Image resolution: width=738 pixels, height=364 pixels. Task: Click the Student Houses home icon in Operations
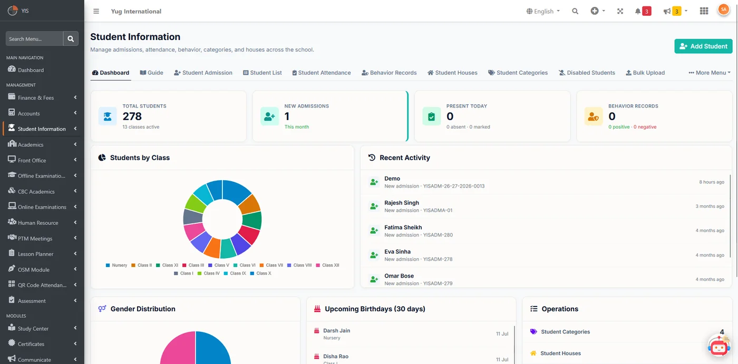tap(533, 353)
